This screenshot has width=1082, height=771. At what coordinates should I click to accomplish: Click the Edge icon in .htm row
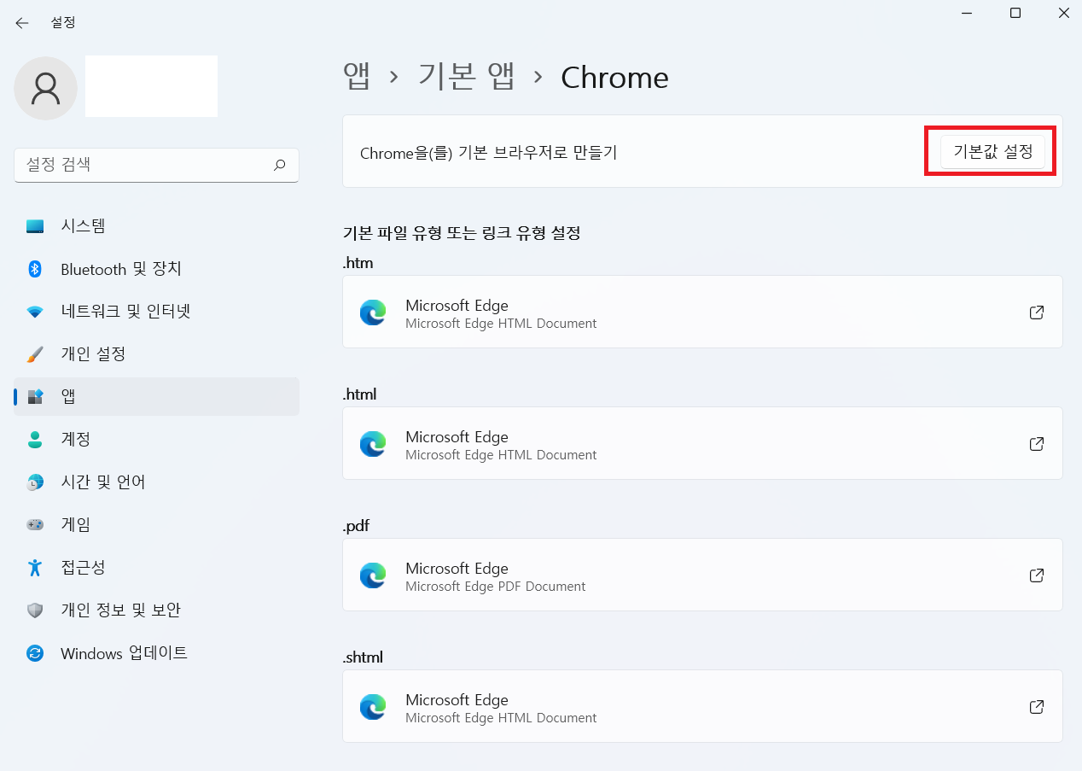[373, 312]
